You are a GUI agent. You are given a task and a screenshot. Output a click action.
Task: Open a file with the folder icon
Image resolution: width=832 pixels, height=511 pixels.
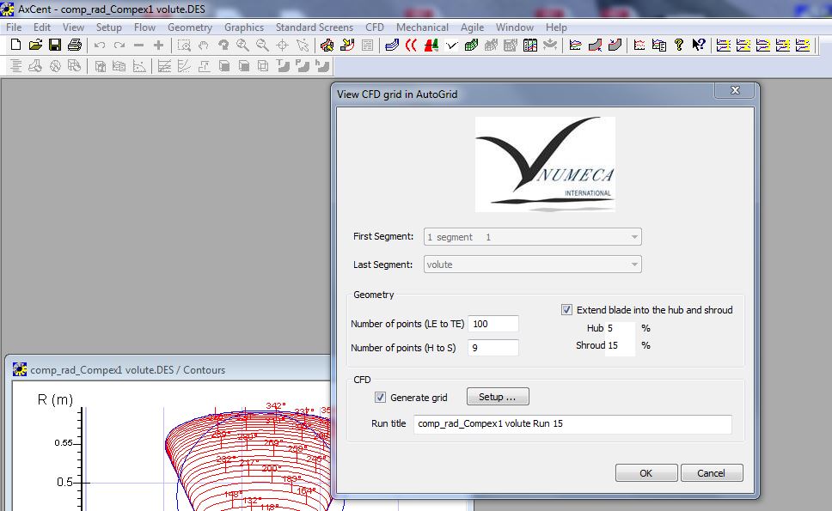click(x=35, y=46)
